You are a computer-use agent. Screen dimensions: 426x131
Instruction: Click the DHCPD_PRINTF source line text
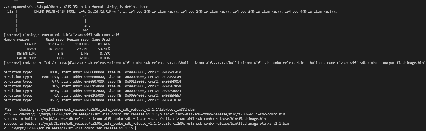(x=185, y=12)
